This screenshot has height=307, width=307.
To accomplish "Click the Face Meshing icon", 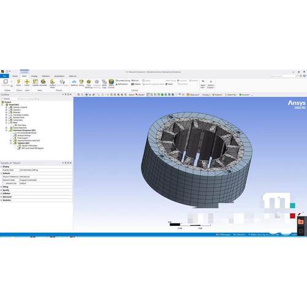I will (88, 82).
